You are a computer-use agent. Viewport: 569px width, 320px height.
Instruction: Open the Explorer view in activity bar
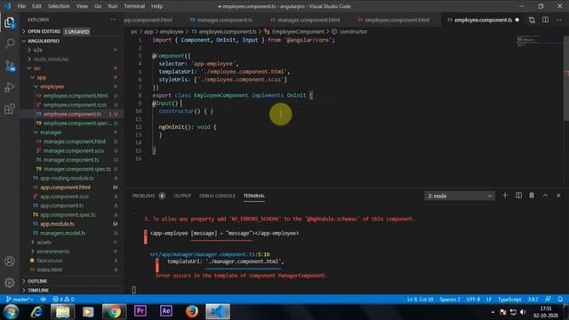(x=10, y=22)
